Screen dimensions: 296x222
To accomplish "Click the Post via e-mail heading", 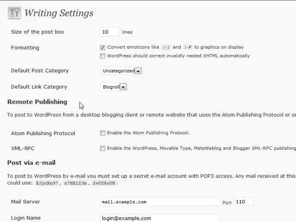I will point(31,163).
